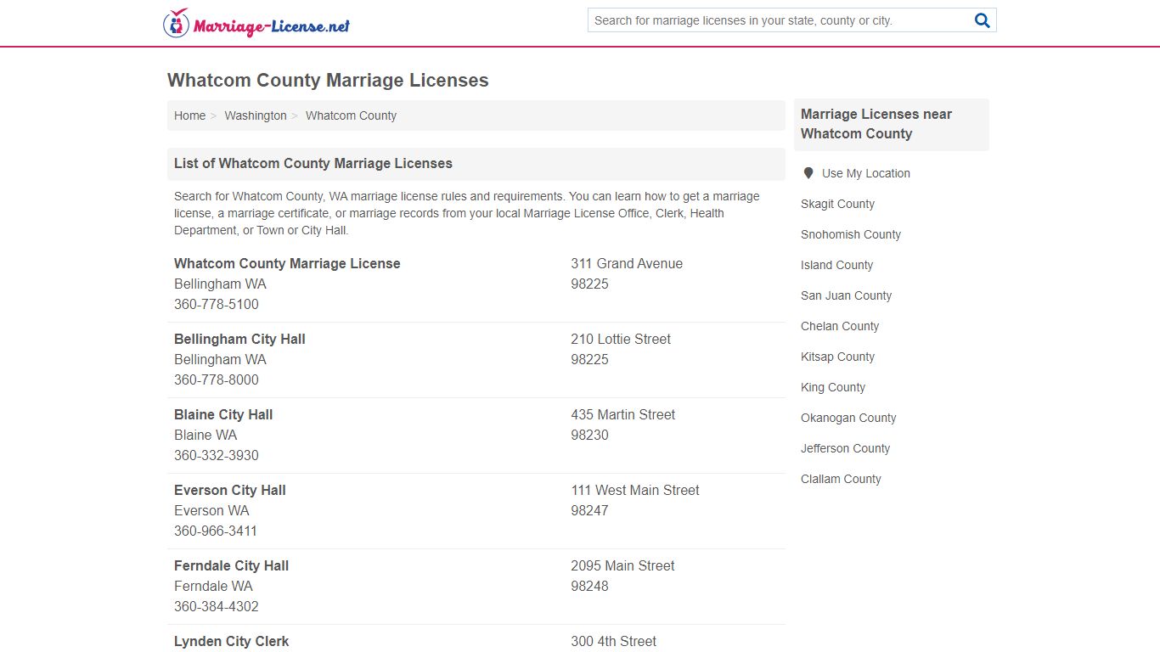Screen dimensions: 1160x652
Task: Click zip code 98247
Action: (x=589, y=510)
